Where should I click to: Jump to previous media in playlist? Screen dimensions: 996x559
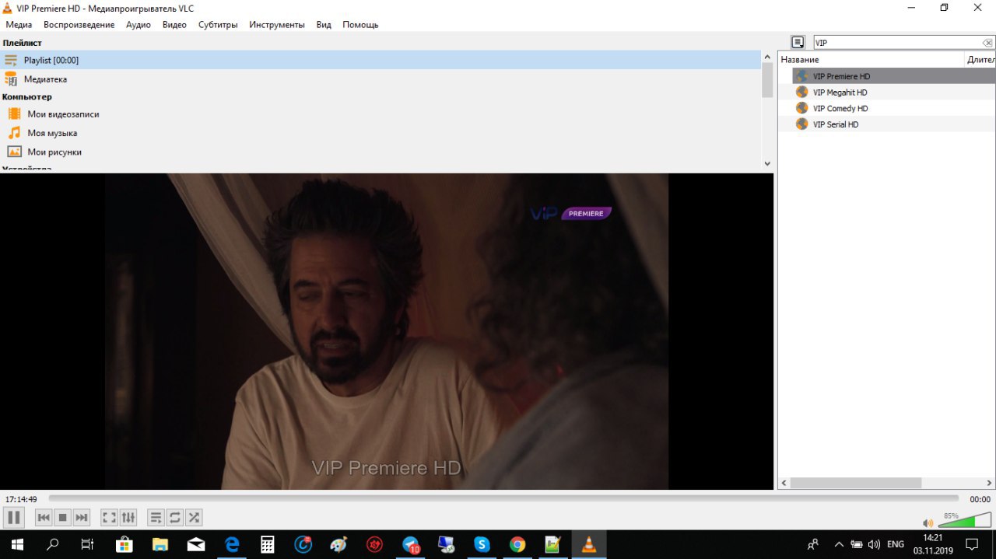(44, 517)
